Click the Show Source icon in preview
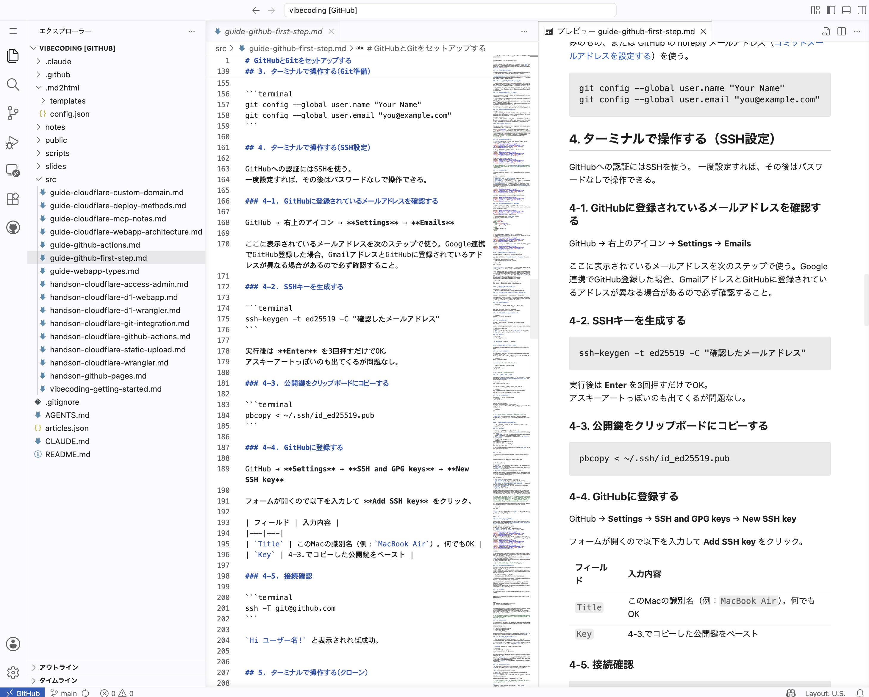Screen dimensions: 869x697 [826, 31]
